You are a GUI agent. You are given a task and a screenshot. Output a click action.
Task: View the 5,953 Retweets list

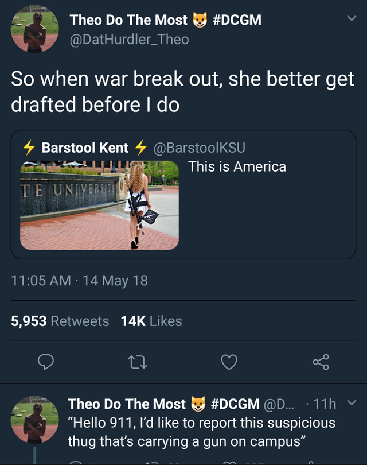60,321
